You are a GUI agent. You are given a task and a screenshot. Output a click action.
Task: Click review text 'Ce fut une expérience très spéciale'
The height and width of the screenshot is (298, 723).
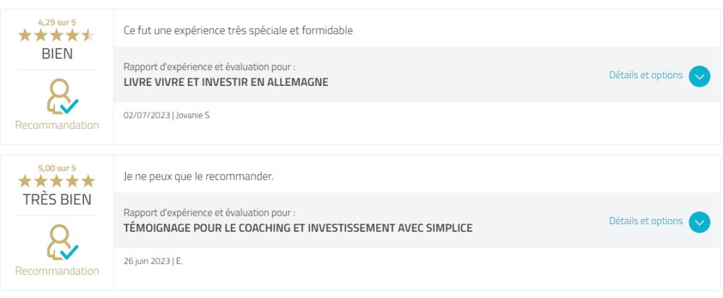(238, 30)
